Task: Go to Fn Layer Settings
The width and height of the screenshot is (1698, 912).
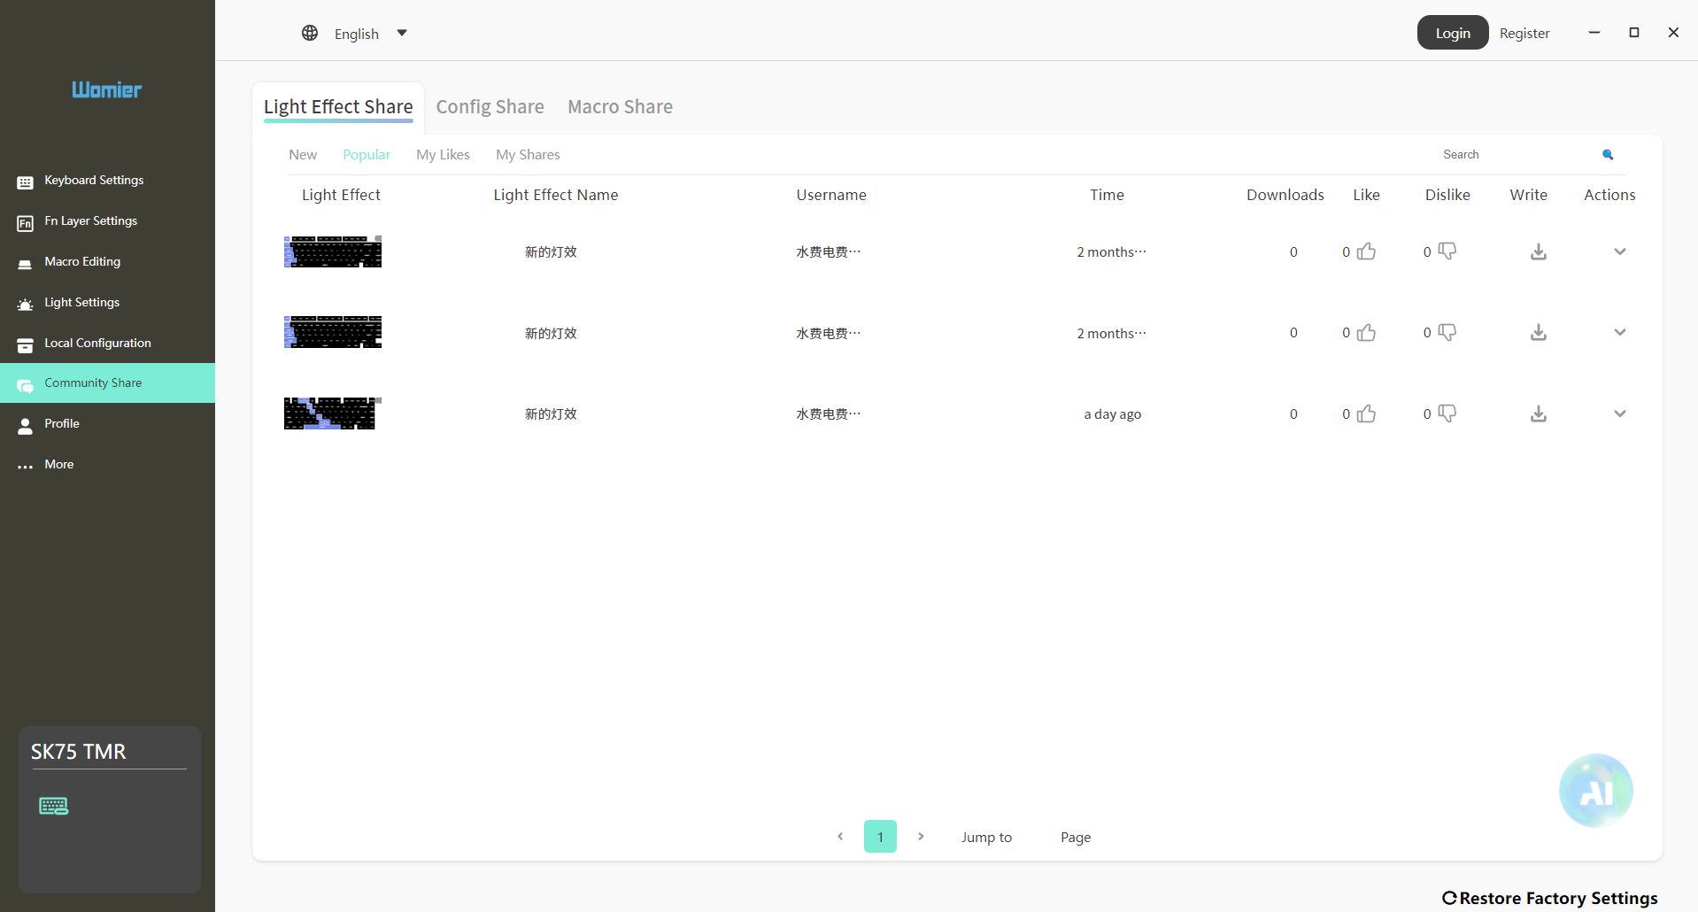Action: tap(90, 221)
